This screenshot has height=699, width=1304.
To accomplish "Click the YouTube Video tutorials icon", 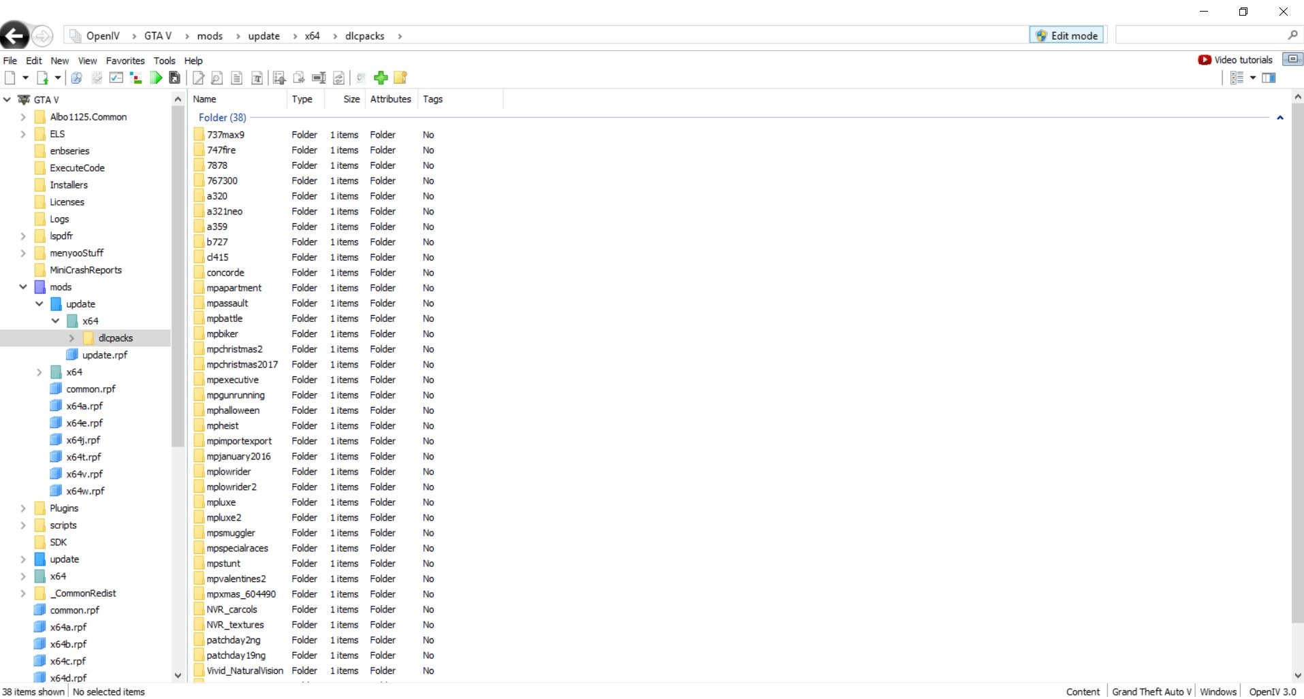I will click(x=1205, y=60).
